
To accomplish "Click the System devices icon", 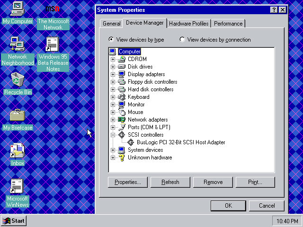I will click(x=122, y=150).
